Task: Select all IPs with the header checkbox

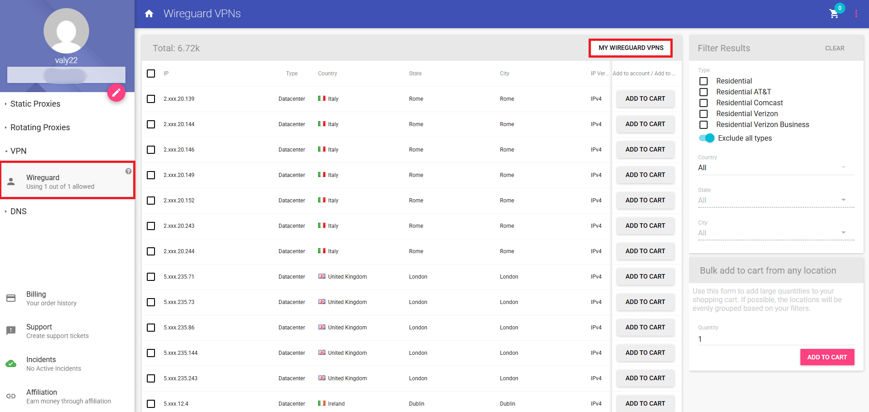Action: pos(151,73)
